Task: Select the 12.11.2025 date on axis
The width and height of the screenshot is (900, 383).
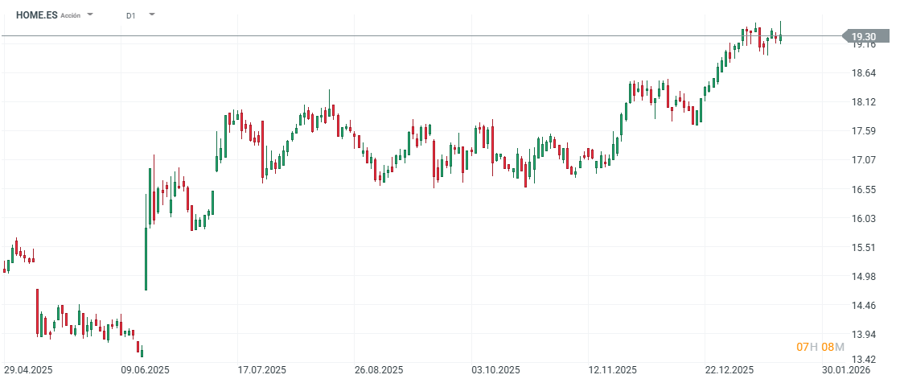Action: 612,369
